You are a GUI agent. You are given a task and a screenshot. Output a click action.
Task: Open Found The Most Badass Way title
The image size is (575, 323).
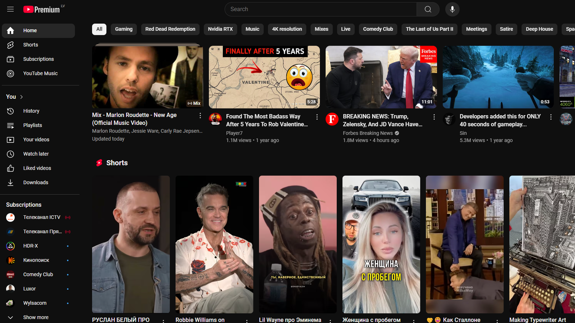[x=267, y=120]
